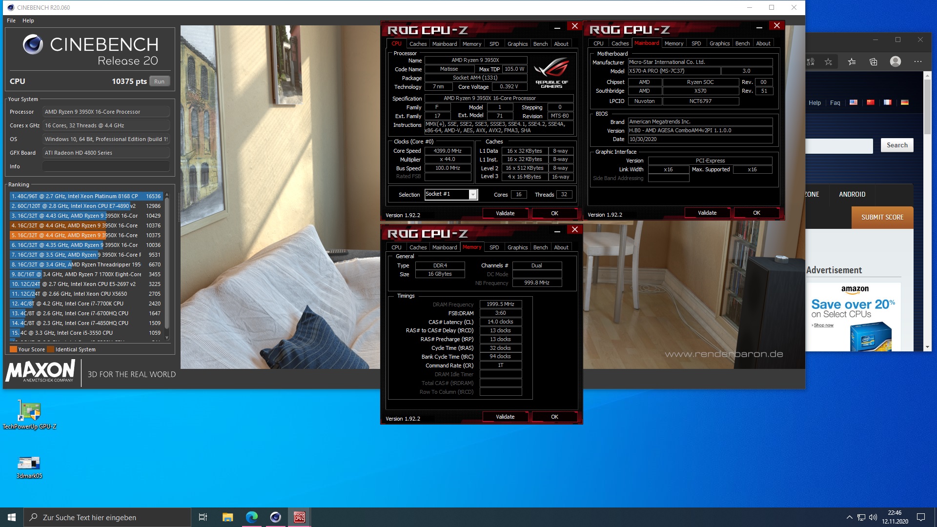Select the US flag language icon
Screen dimensions: 937x527
(854, 102)
